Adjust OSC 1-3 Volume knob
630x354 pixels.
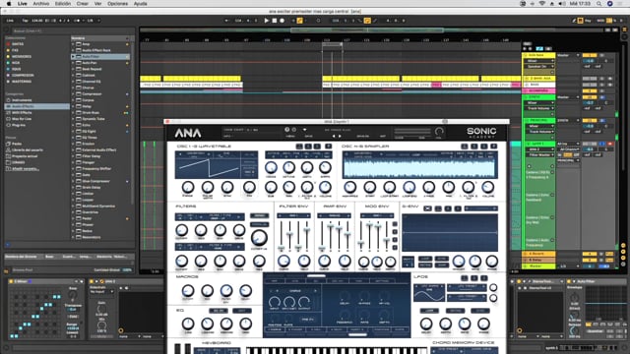pos(325,187)
